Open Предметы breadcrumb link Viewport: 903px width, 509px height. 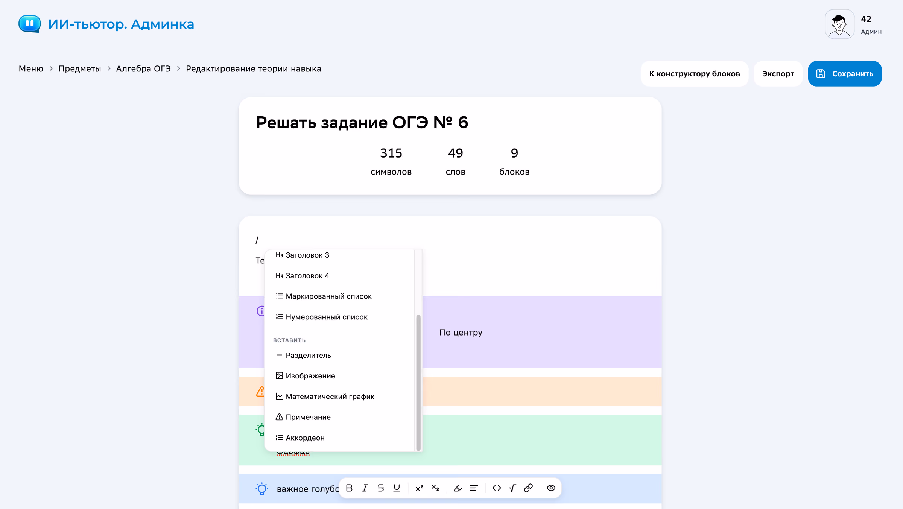tap(79, 69)
